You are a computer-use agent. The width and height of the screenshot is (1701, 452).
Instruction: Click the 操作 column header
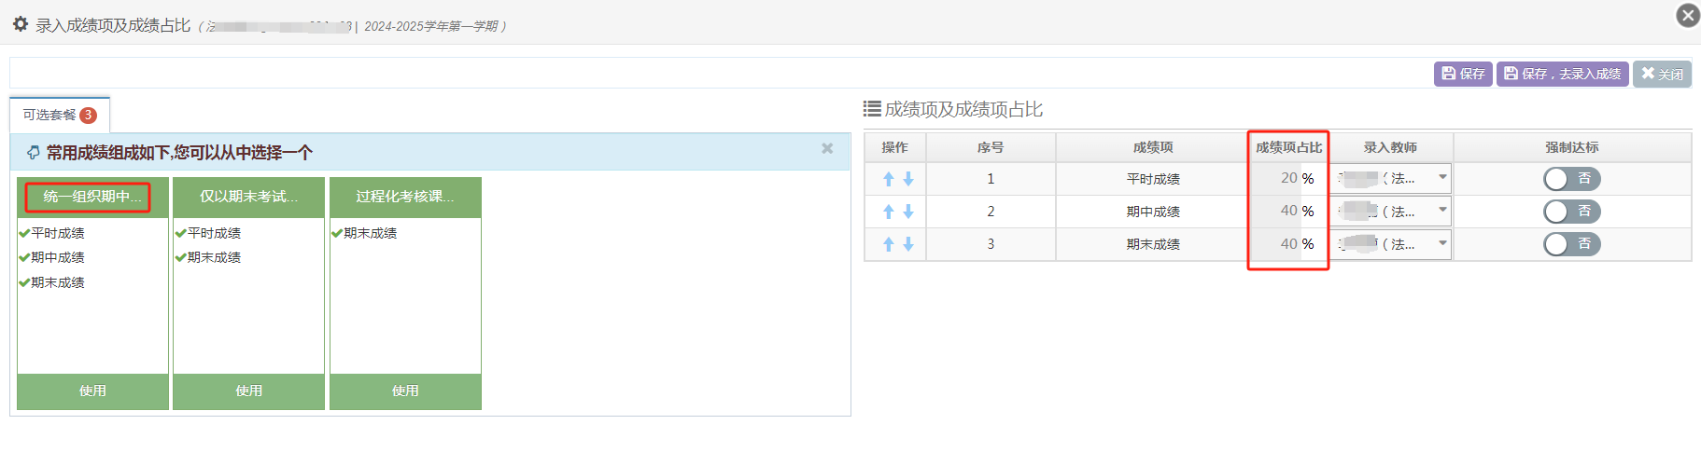894,147
